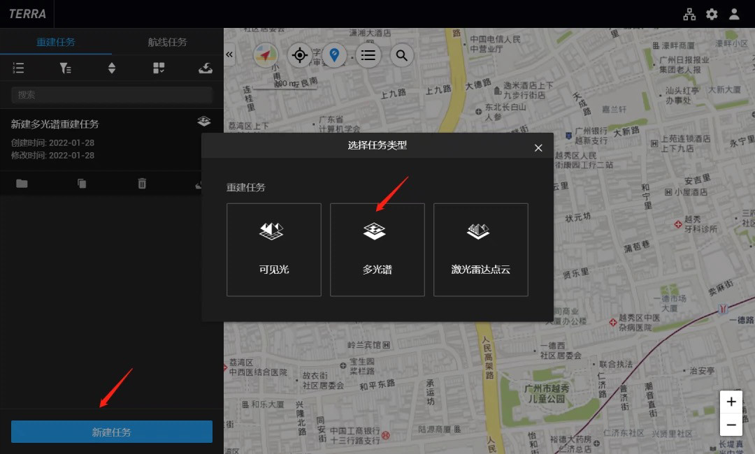
Task: Collapse the sidebar with the « chevron
Action: [x=229, y=53]
